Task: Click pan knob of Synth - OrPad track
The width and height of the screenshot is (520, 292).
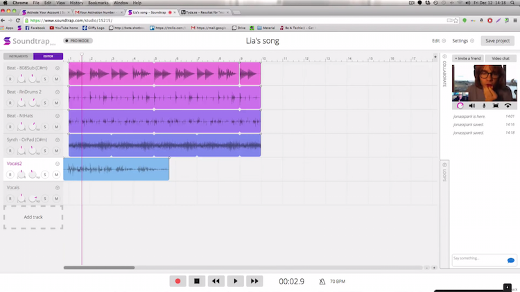Action: [x=21, y=151]
